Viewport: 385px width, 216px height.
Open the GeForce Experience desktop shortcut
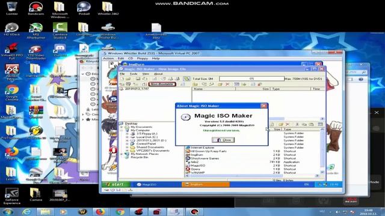pyautogui.click(x=12, y=196)
